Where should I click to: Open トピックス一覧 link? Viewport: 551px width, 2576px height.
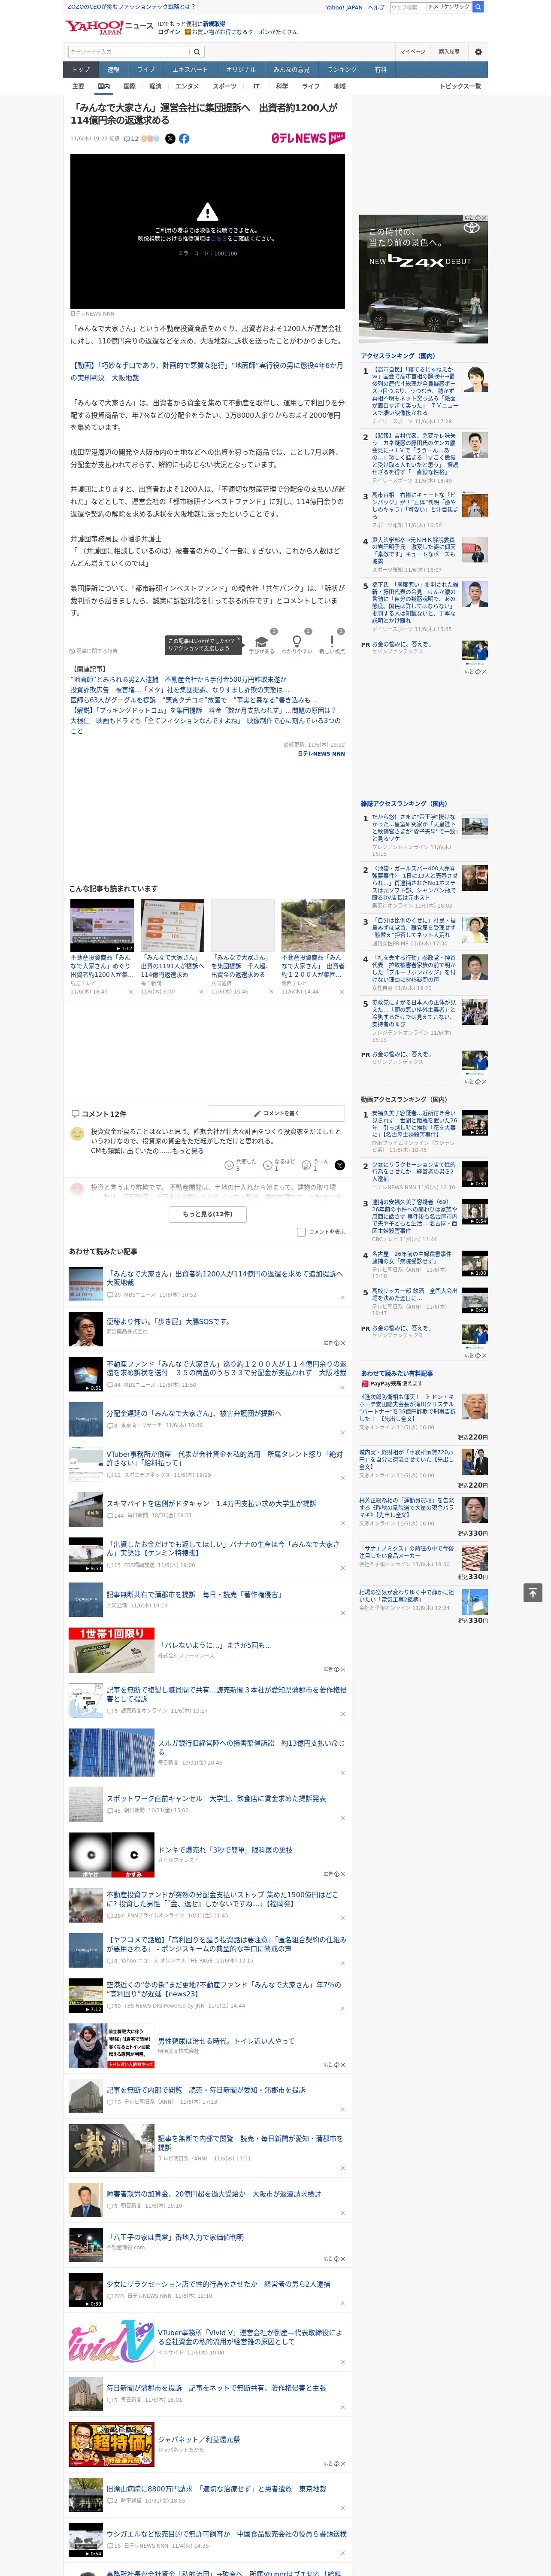point(460,86)
